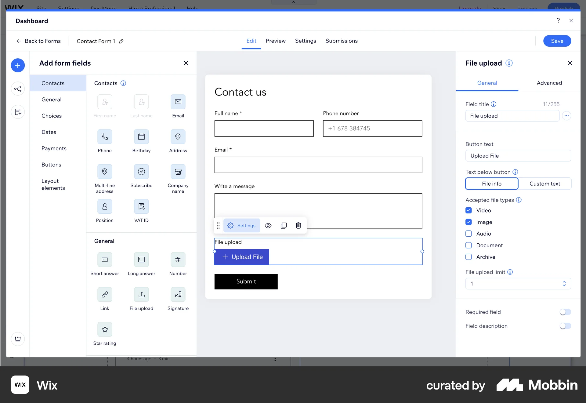
Task: Open the Submissions tab
Action: click(342, 41)
